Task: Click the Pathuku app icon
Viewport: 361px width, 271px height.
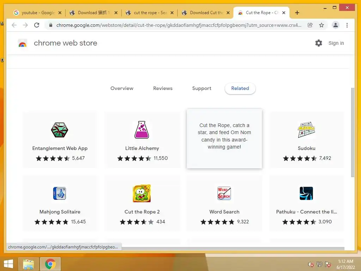Action: (x=306, y=193)
